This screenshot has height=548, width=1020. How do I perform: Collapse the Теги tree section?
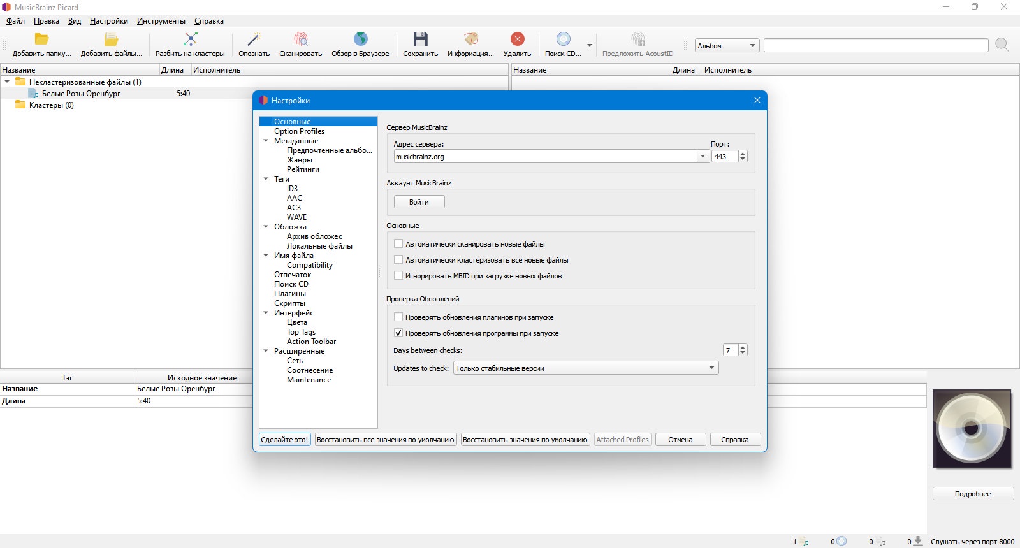(266, 179)
